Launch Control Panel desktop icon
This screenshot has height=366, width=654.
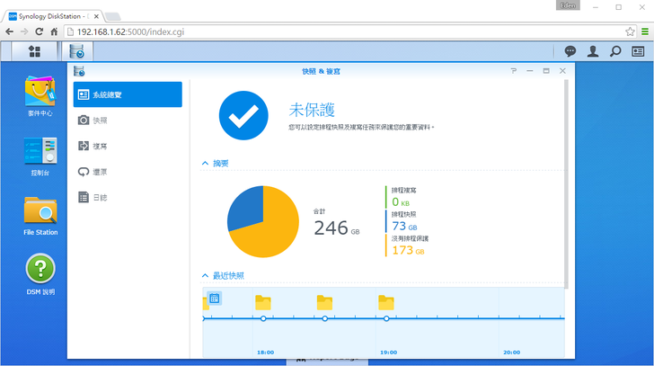[40, 153]
